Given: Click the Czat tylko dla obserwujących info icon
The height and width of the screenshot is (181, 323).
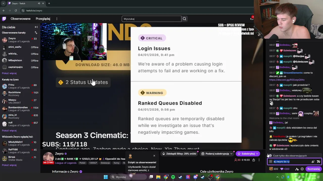Looking at the screenshot, I should pyautogui.click(x=270, y=156).
